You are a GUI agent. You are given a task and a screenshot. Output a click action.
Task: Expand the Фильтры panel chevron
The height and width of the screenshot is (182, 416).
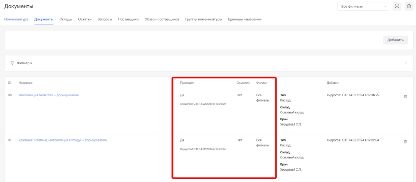(405, 63)
